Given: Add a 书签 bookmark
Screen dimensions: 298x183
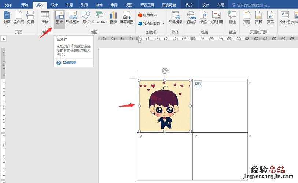Looking at the screenshot, I should [x=203, y=18].
